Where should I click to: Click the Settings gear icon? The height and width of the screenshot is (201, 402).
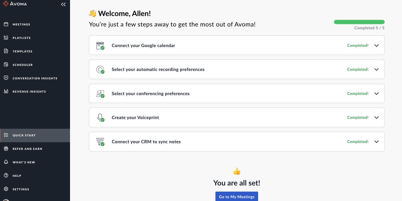[6, 189]
